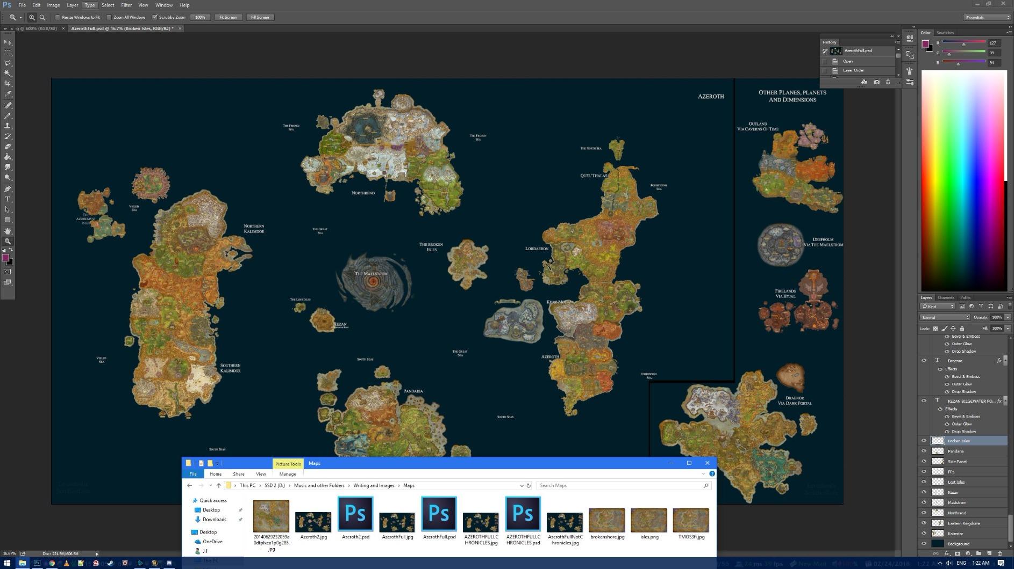Open the File Explorer address bar dropdown
Screen dimensions: 1014x569
point(521,486)
